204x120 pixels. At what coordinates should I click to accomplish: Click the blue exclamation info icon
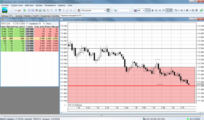click(x=56, y=10)
